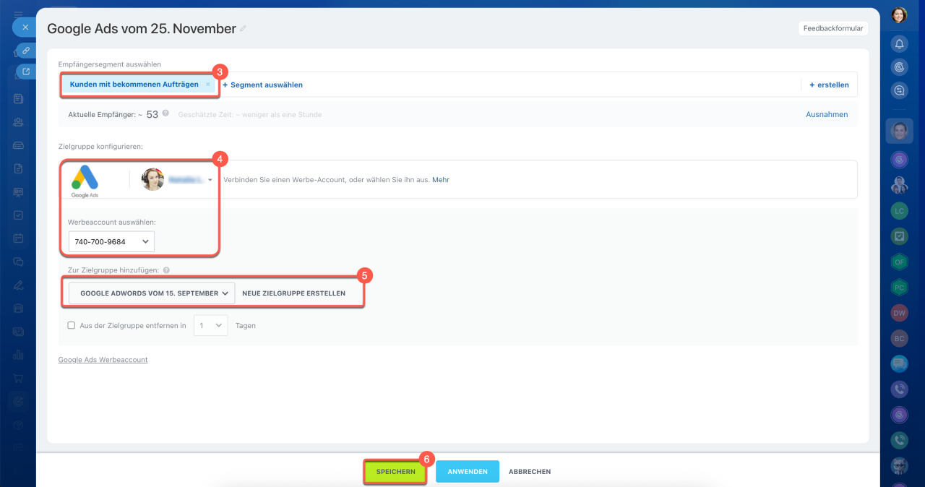The height and width of the screenshot is (487, 925).
Task: Click Abbrechen to cancel
Action: click(530, 472)
